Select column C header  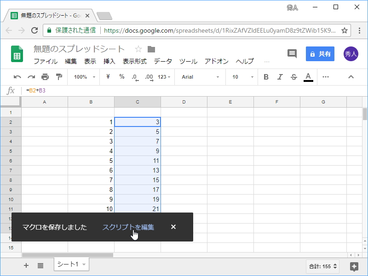[x=138, y=102]
